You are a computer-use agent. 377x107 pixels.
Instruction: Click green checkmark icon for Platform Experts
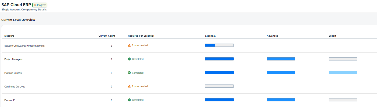tap(129, 73)
